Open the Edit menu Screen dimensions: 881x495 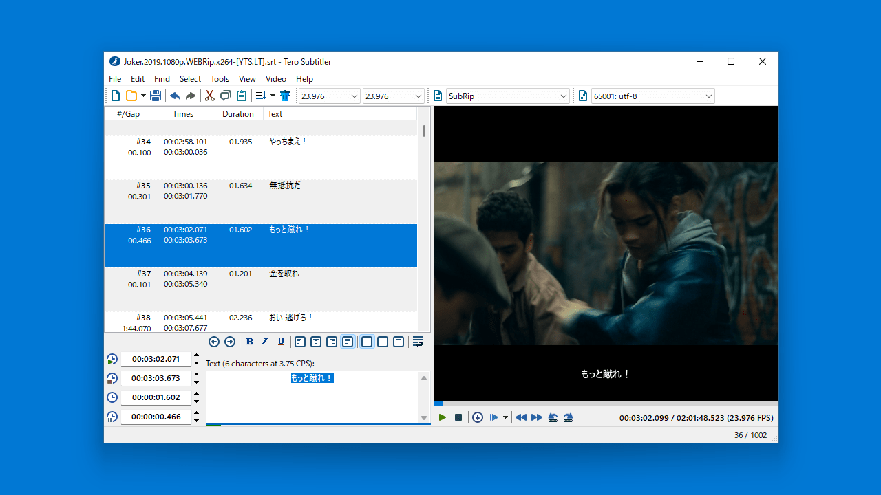tap(138, 79)
